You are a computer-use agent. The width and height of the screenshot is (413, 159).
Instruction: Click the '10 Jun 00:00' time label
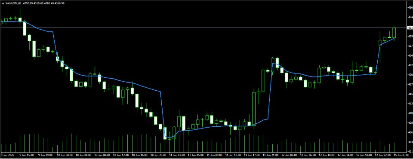[x=65, y=155]
